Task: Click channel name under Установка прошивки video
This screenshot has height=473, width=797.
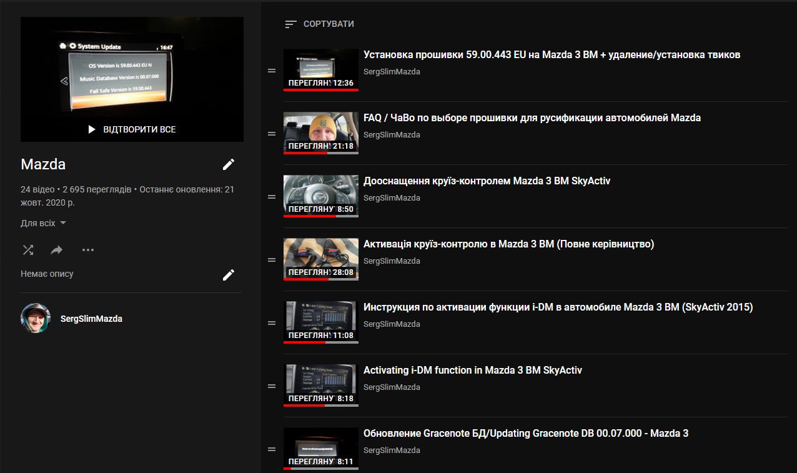Action: [392, 72]
